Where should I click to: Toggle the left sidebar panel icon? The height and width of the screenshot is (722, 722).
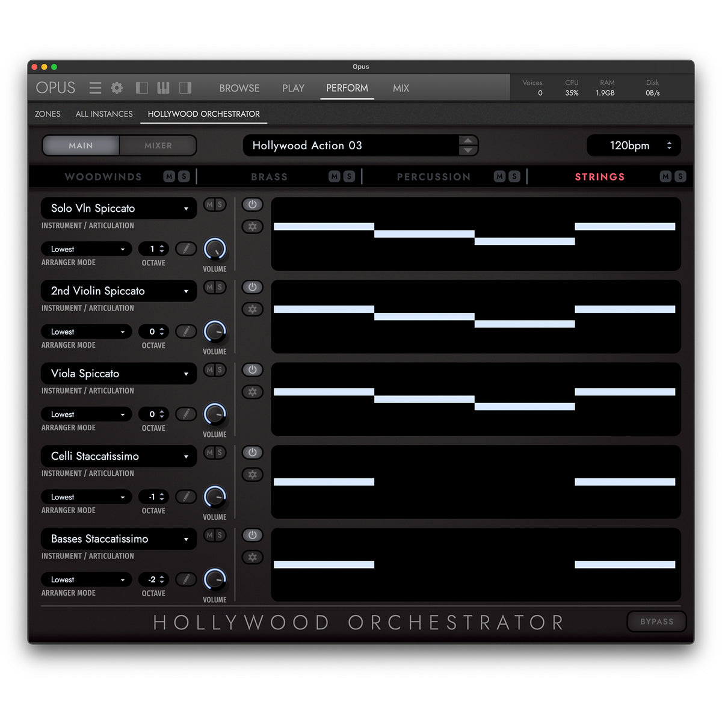click(x=142, y=88)
